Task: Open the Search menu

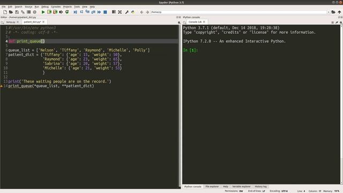Action: 18,7
